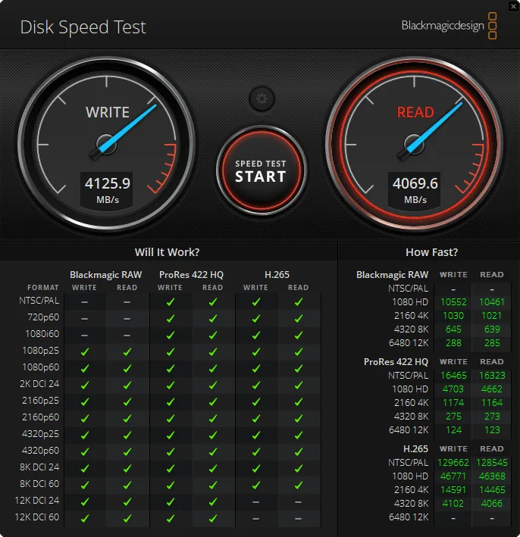520x537 pixels.
Task: Click the 273 ProRes 4320 8K read value
Action: pos(492,417)
